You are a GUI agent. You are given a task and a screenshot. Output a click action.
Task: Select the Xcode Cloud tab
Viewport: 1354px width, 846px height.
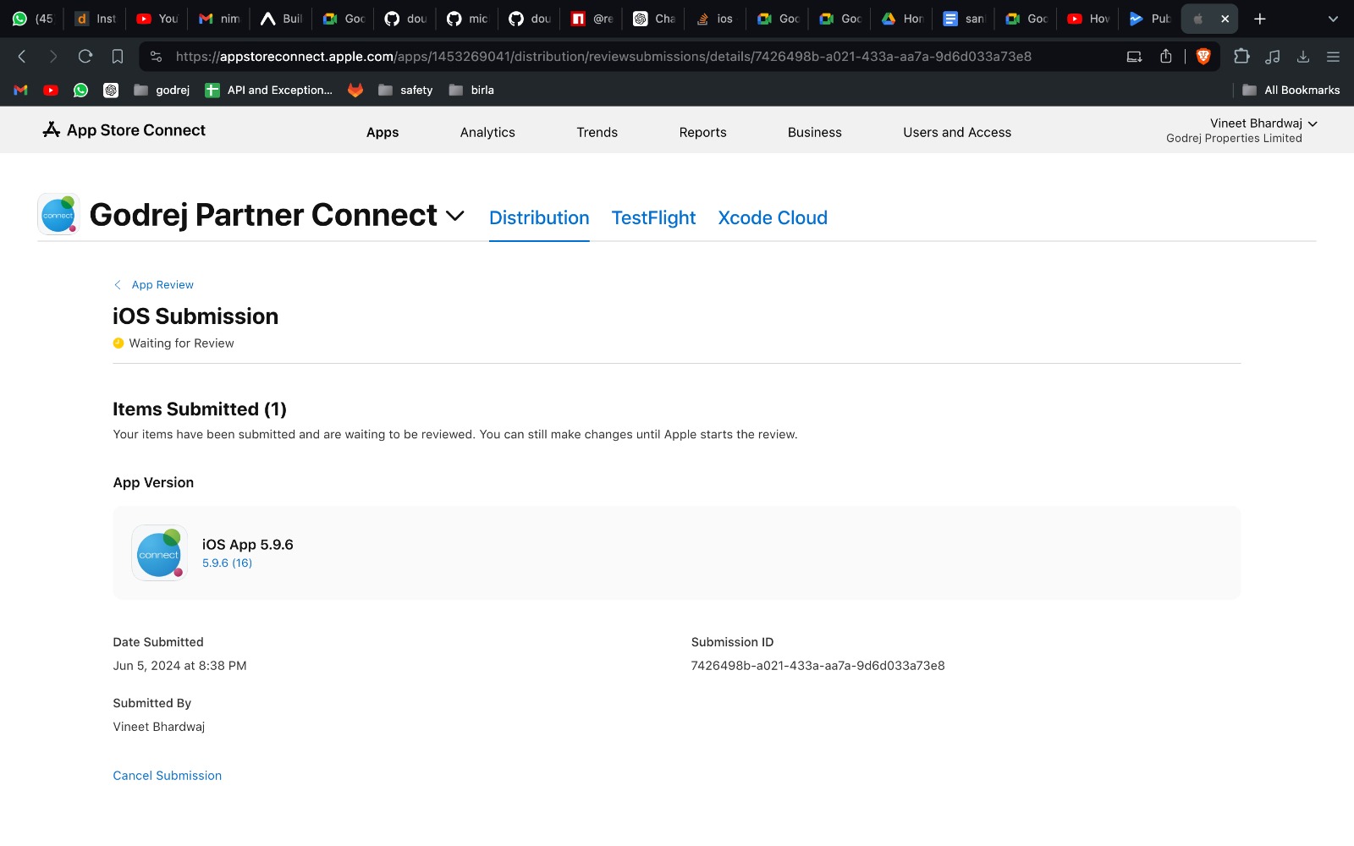click(773, 218)
